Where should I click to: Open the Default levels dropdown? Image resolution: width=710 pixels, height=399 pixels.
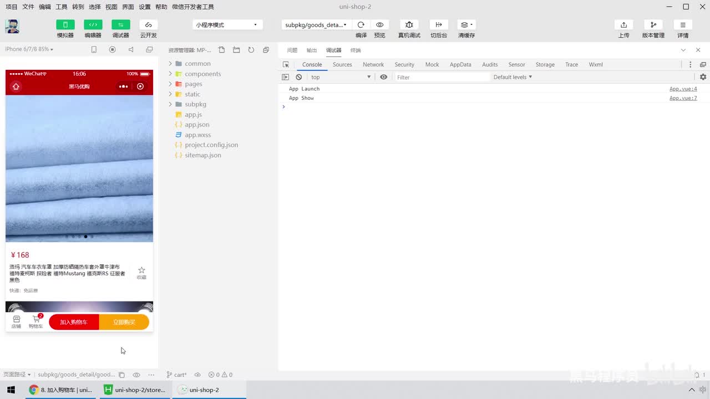[x=513, y=77]
